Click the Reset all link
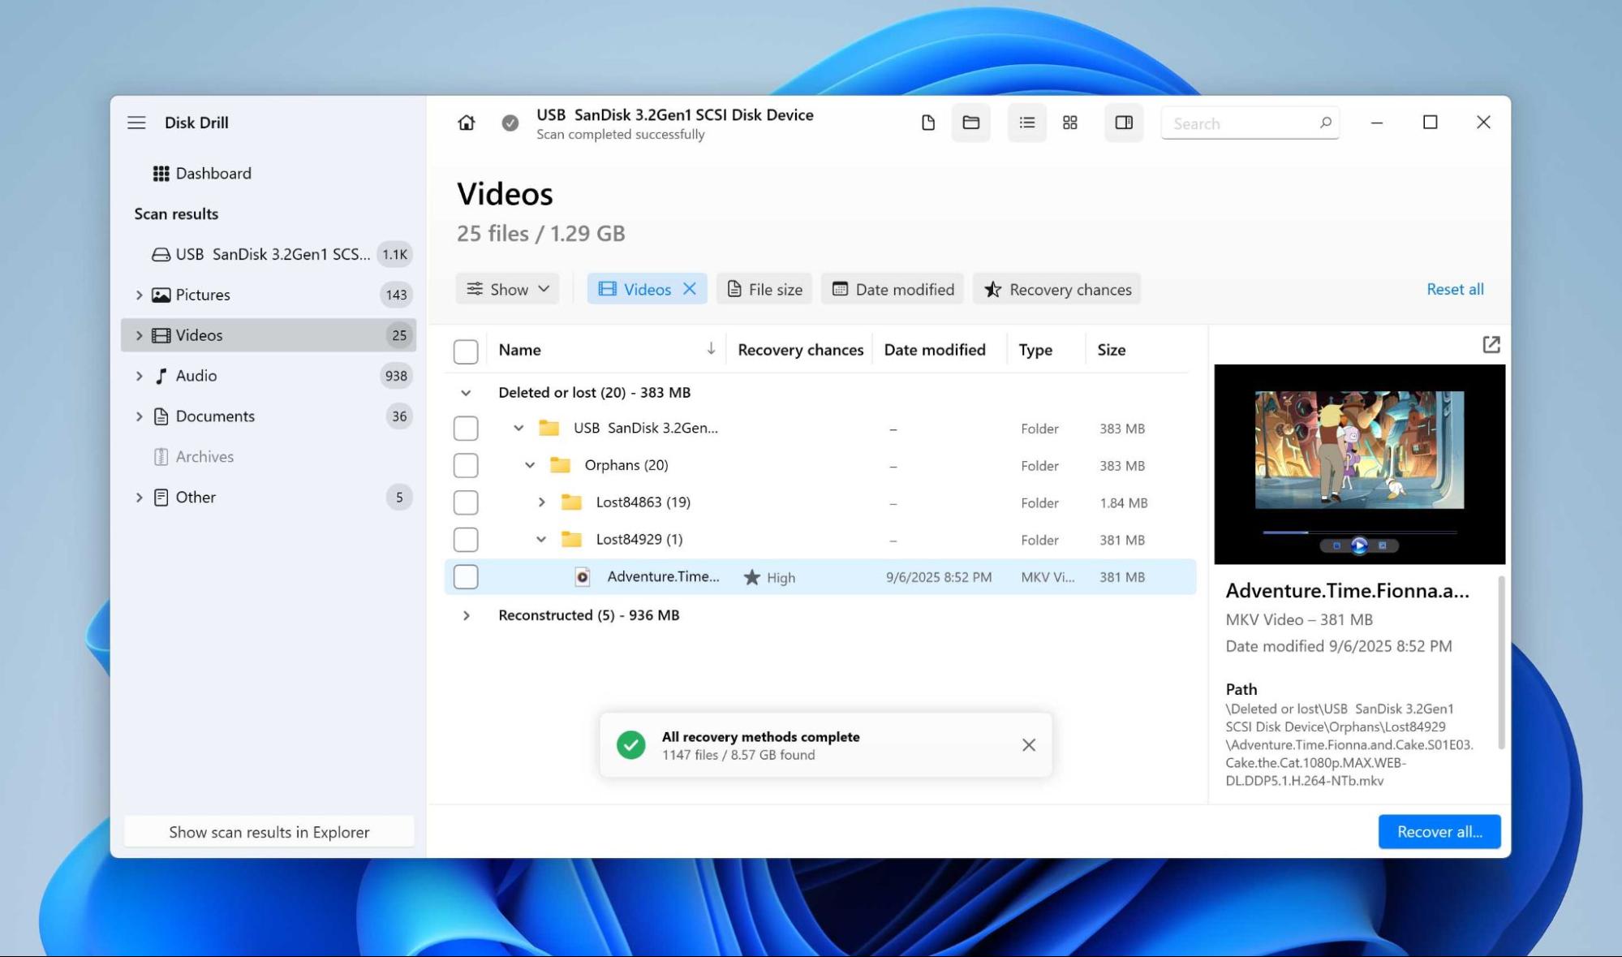The image size is (1622, 957). coord(1455,289)
